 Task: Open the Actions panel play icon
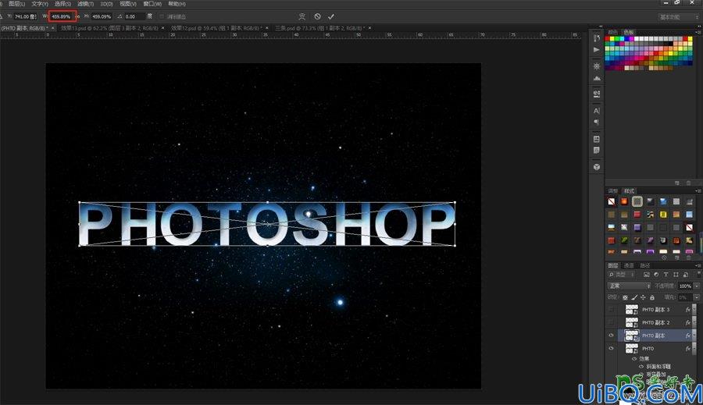click(596, 50)
